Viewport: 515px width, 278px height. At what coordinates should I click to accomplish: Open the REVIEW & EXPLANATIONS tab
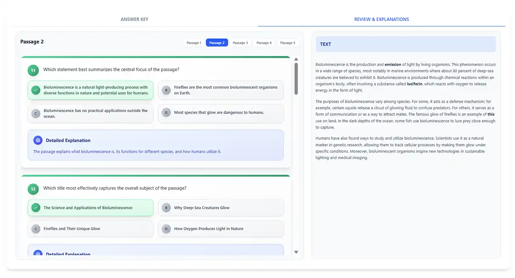pyautogui.click(x=381, y=19)
